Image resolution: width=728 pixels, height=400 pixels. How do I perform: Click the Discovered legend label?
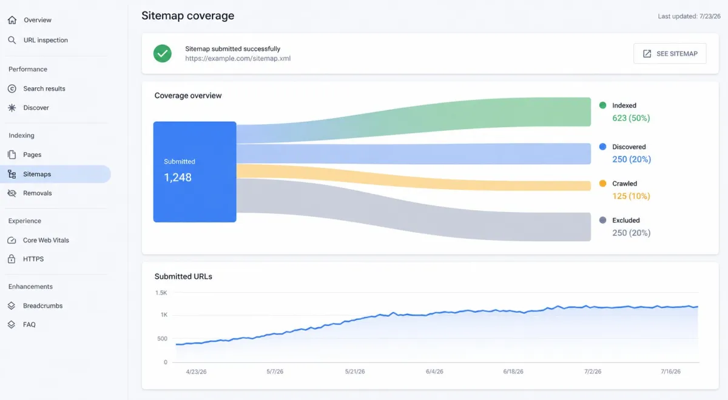pos(629,147)
